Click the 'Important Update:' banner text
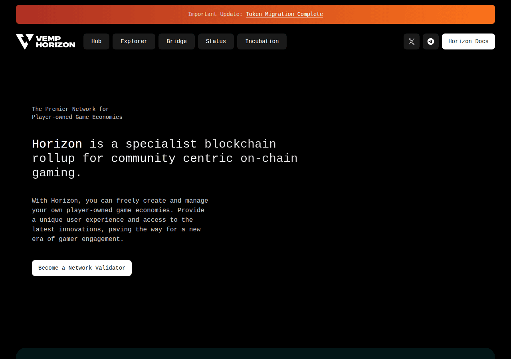Screen dimensions: 511x359 coord(215,14)
